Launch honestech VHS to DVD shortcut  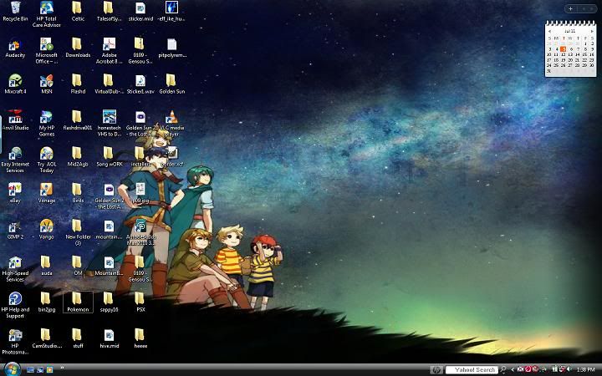pos(109,124)
